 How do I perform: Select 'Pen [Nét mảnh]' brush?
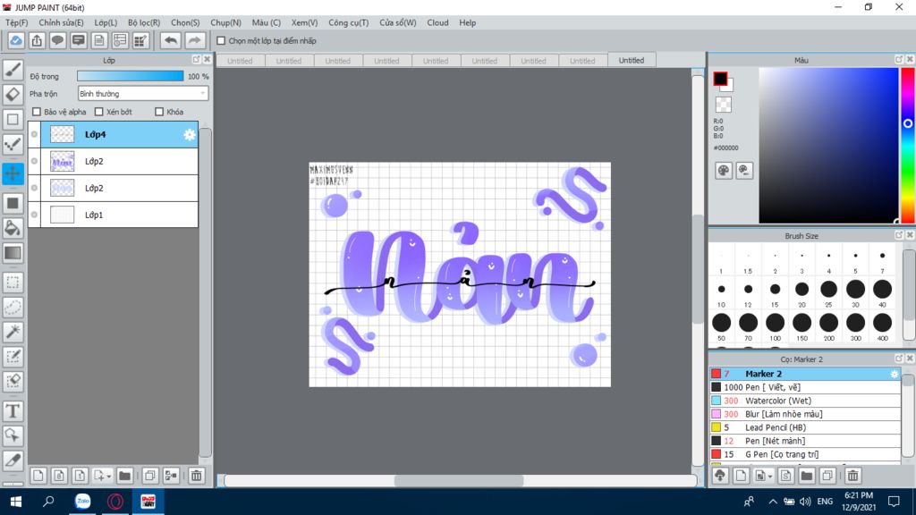(805, 441)
